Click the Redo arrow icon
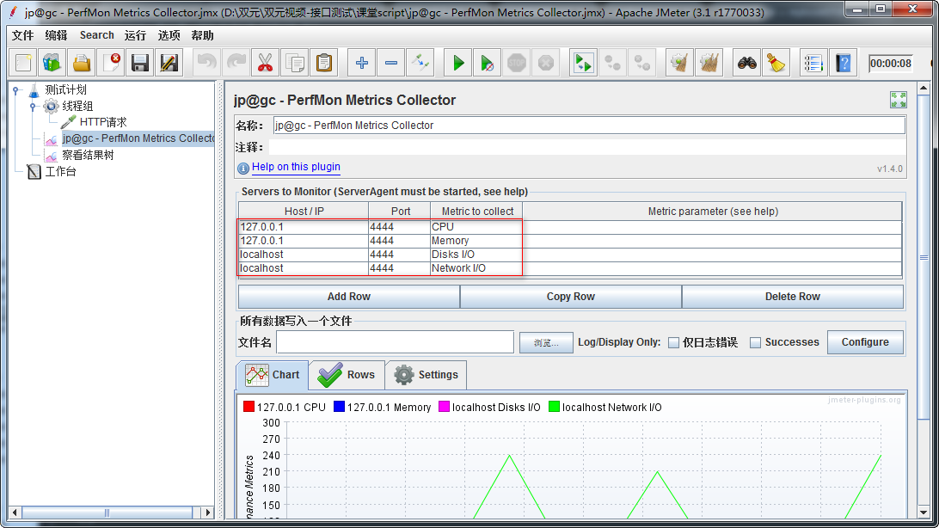This screenshot has width=939, height=528. click(x=236, y=63)
